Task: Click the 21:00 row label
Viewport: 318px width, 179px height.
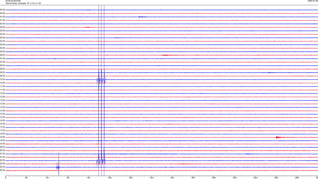Action: (2, 153)
